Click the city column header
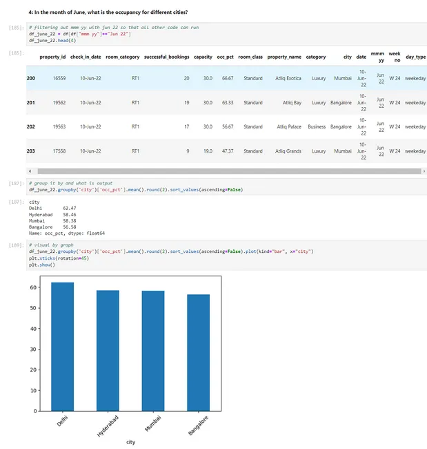Image resolution: width=427 pixels, height=449 pixels. coord(347,57)
